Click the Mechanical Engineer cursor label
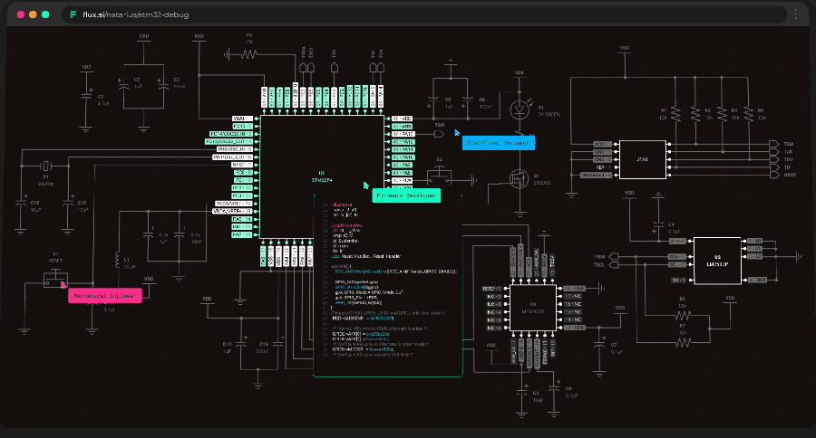 pos(104,296)
